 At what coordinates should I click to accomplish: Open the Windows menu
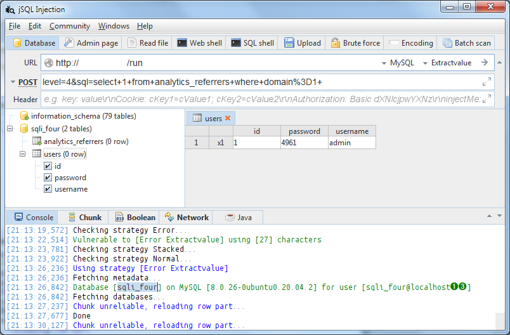click(x=114, y=26)
